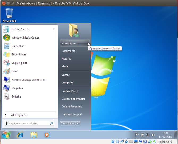Image resolution: width=178 pixels, height=144 pixels.
Task: Click the Paint palette icon
Action: (x=7, y=71)
